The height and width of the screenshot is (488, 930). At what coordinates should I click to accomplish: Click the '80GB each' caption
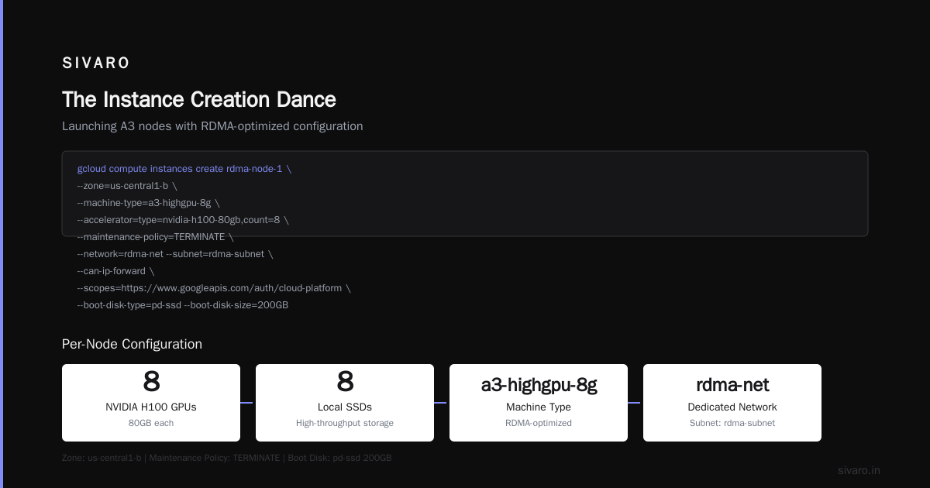(151, 423)
